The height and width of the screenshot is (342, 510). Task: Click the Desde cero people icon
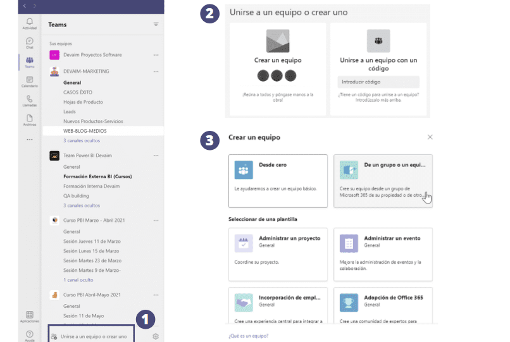[244, 170]
